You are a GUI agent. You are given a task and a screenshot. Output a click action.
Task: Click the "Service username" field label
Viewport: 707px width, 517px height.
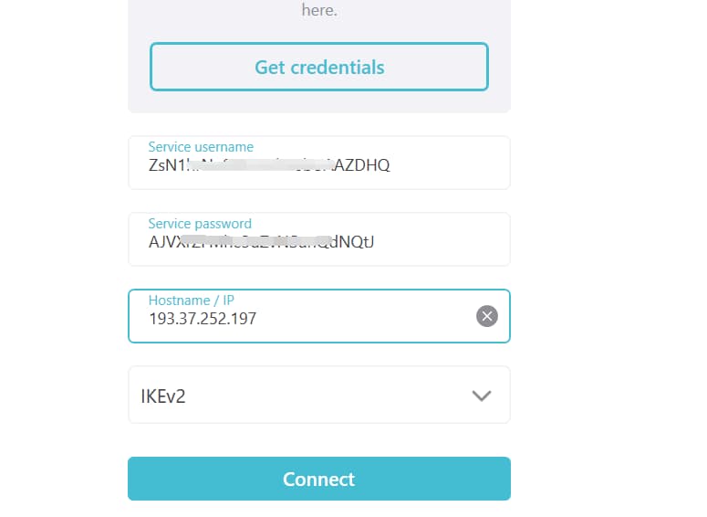point(201,147)
